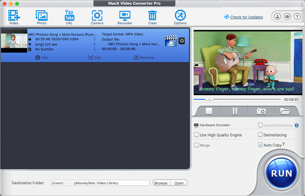Screen dimensions: 305x196
Task: Toggle the Merge checkbox
Action: [197, 145]
